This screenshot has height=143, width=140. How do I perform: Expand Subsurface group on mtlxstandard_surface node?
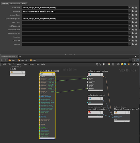pyautogui.click(x=88, y=84)
